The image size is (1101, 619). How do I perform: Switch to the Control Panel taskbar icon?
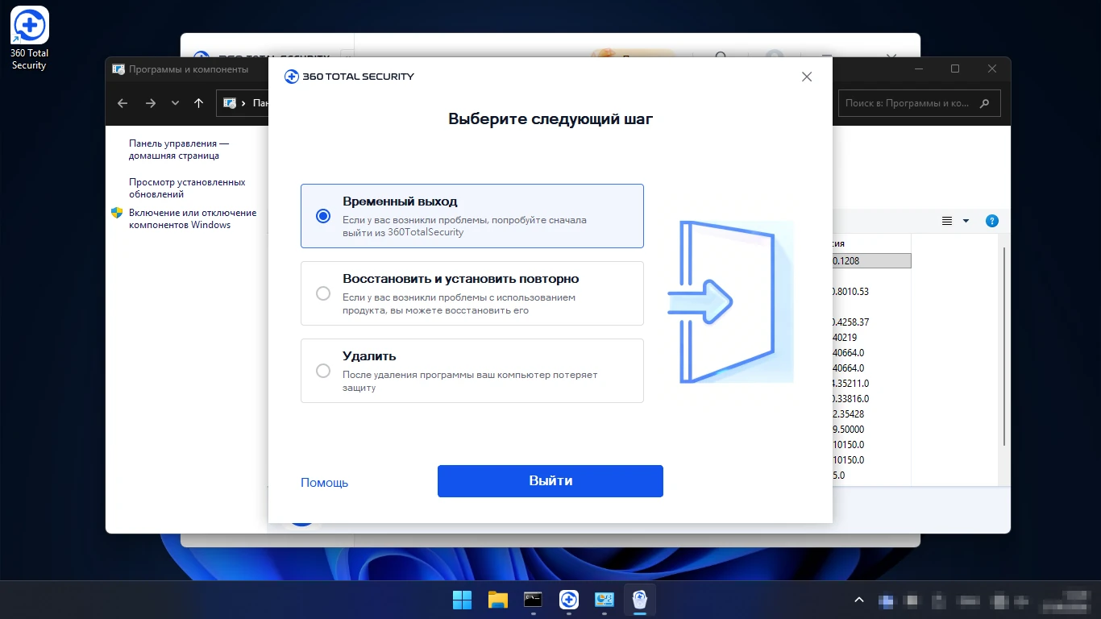click(605, 600)
